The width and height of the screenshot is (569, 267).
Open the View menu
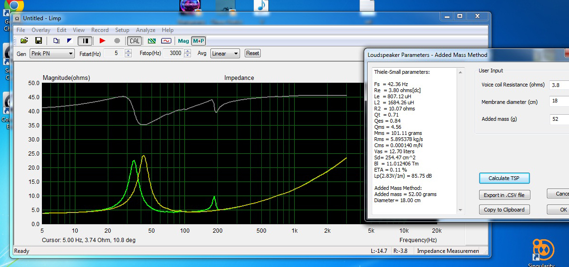point(79,30)
